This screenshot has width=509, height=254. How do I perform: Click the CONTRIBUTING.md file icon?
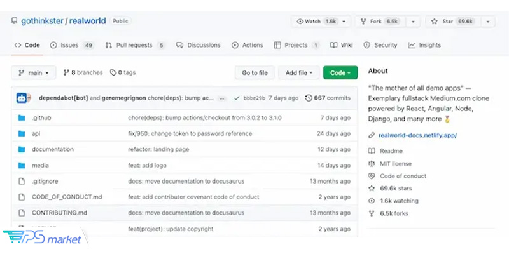(22, 213)
